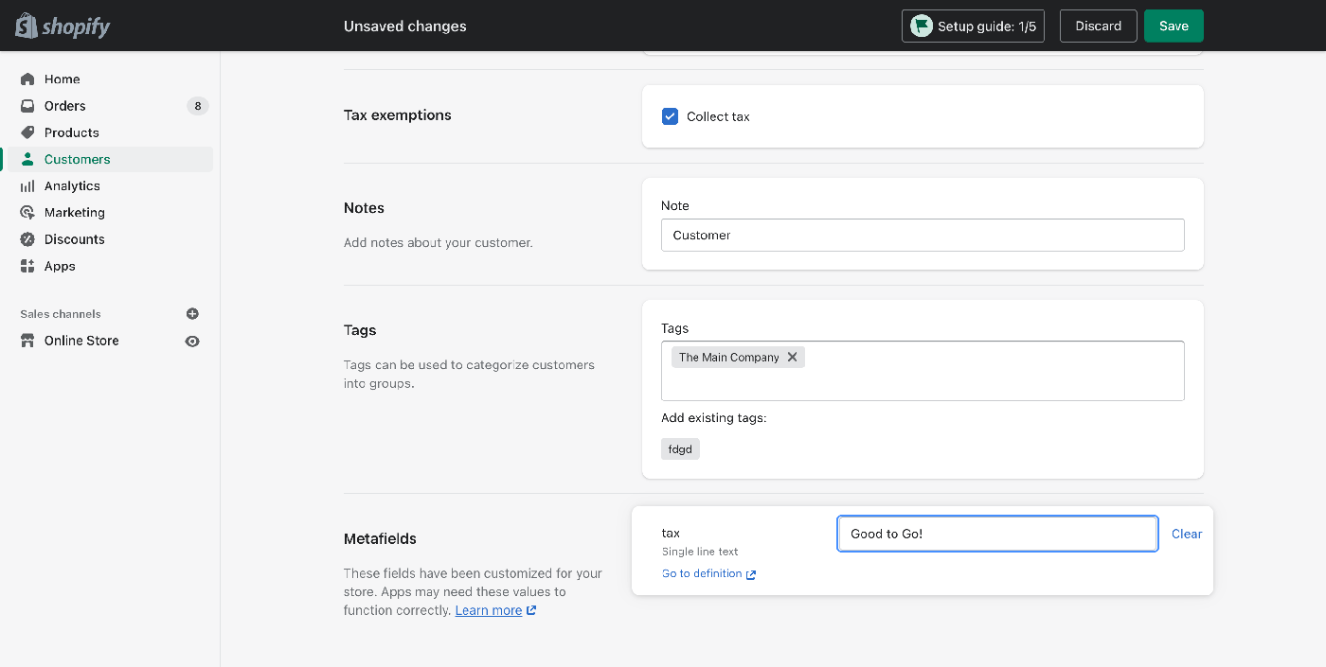Click the Online Store storefront icon

coord(27,341)
